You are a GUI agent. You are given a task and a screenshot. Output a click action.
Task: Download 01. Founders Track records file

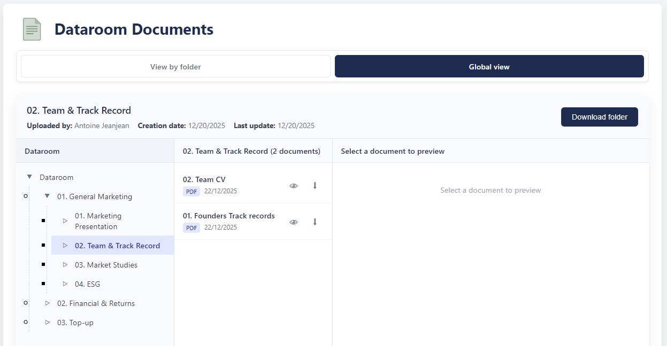coord(315,222)
